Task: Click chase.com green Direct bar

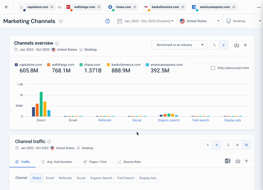Action: click(x=41, y=104)
